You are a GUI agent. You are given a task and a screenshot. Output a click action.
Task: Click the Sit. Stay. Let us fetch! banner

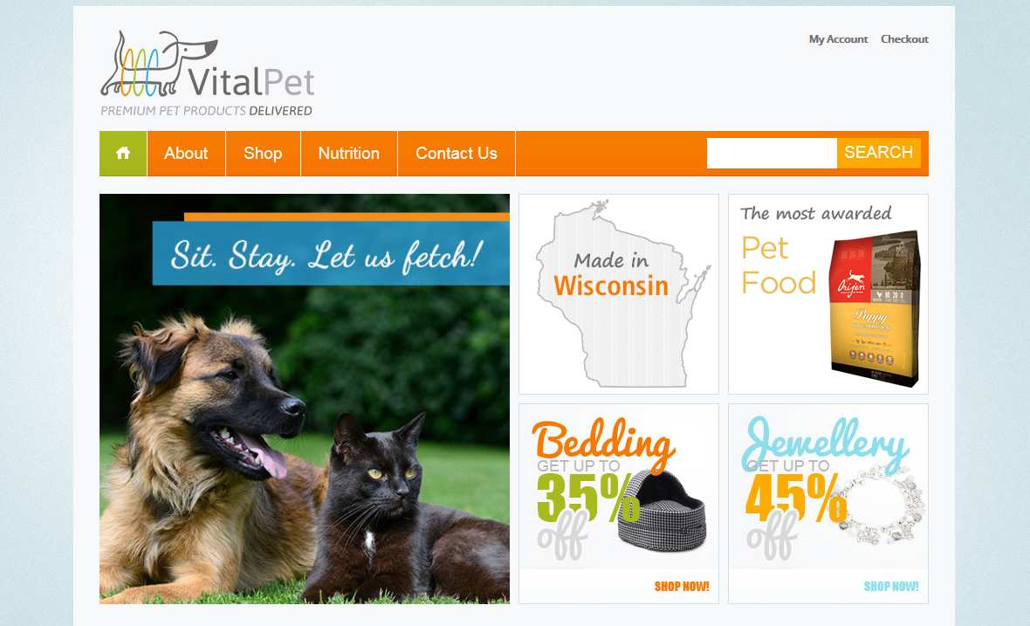[331, 253]
